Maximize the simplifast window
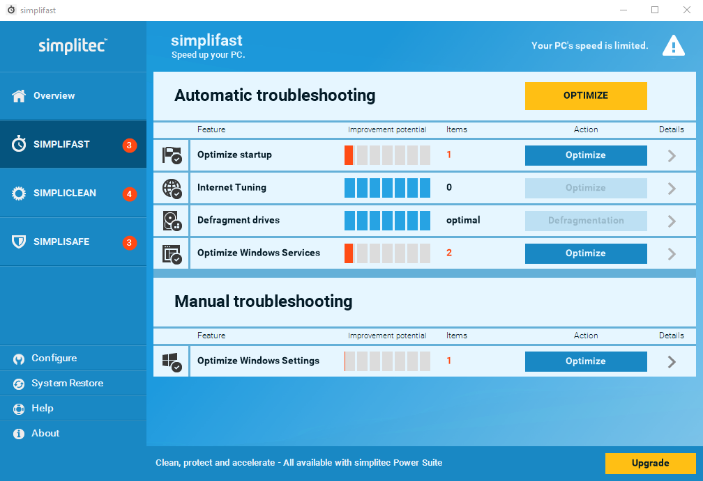The image size is (703, 481). (655, 10)
